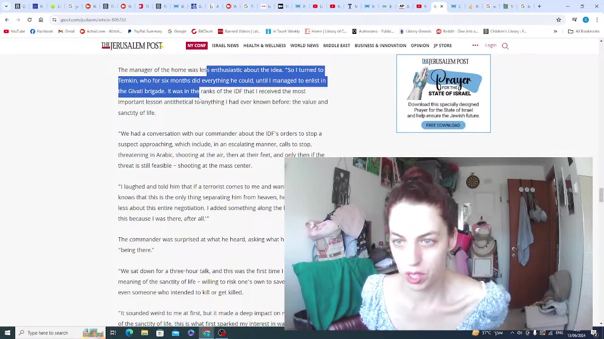The image size is (604, 339).
Task: Expand the tab search dropdown
Action: point(6,6)
